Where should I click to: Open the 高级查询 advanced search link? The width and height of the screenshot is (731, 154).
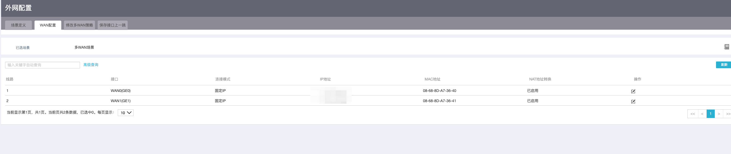91,65
